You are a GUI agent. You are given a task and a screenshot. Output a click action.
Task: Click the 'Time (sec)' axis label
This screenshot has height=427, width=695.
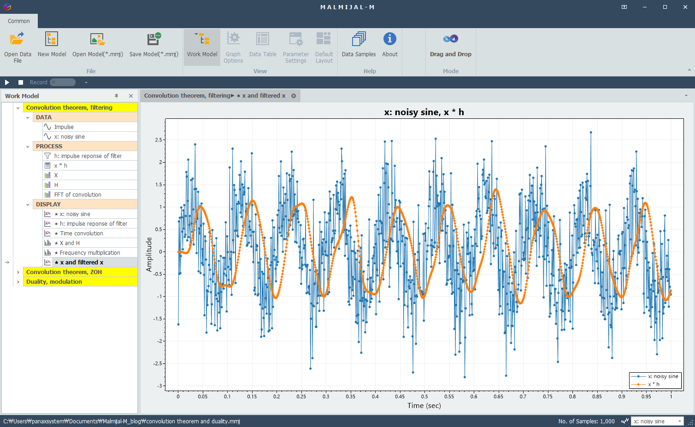(424, 406)
